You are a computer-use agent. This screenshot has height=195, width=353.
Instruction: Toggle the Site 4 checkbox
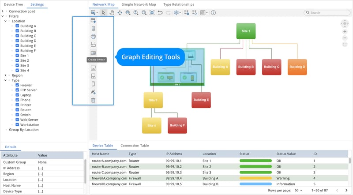[x=17, y=70]
